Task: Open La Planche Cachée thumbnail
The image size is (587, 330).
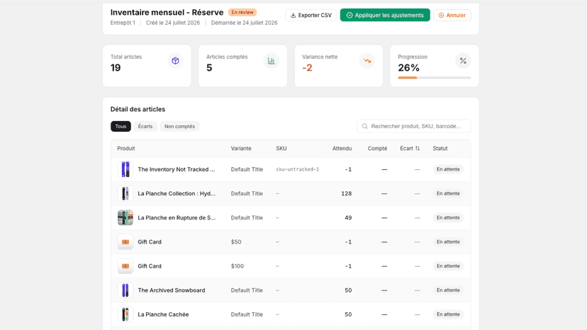Action: pyautogui.click(x=125, y=314)
